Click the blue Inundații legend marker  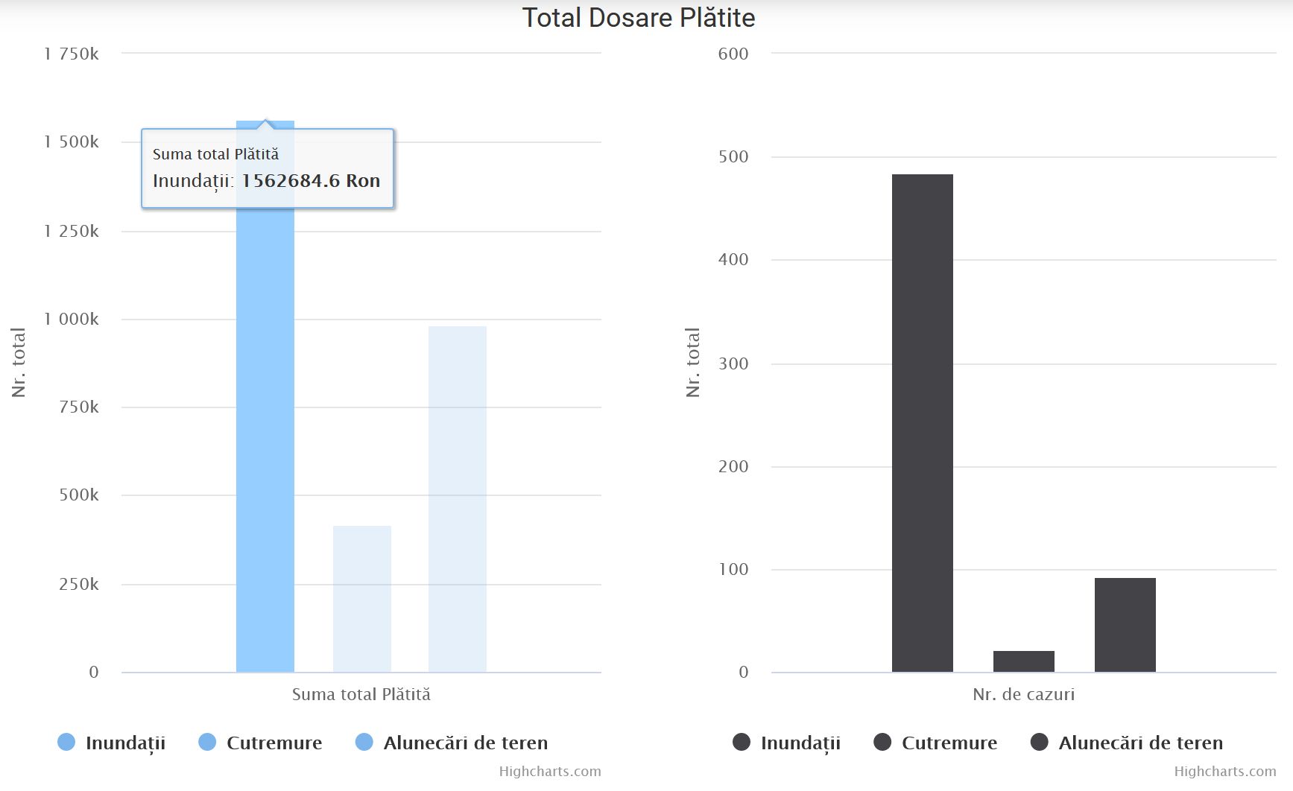[x=66, y=742]
